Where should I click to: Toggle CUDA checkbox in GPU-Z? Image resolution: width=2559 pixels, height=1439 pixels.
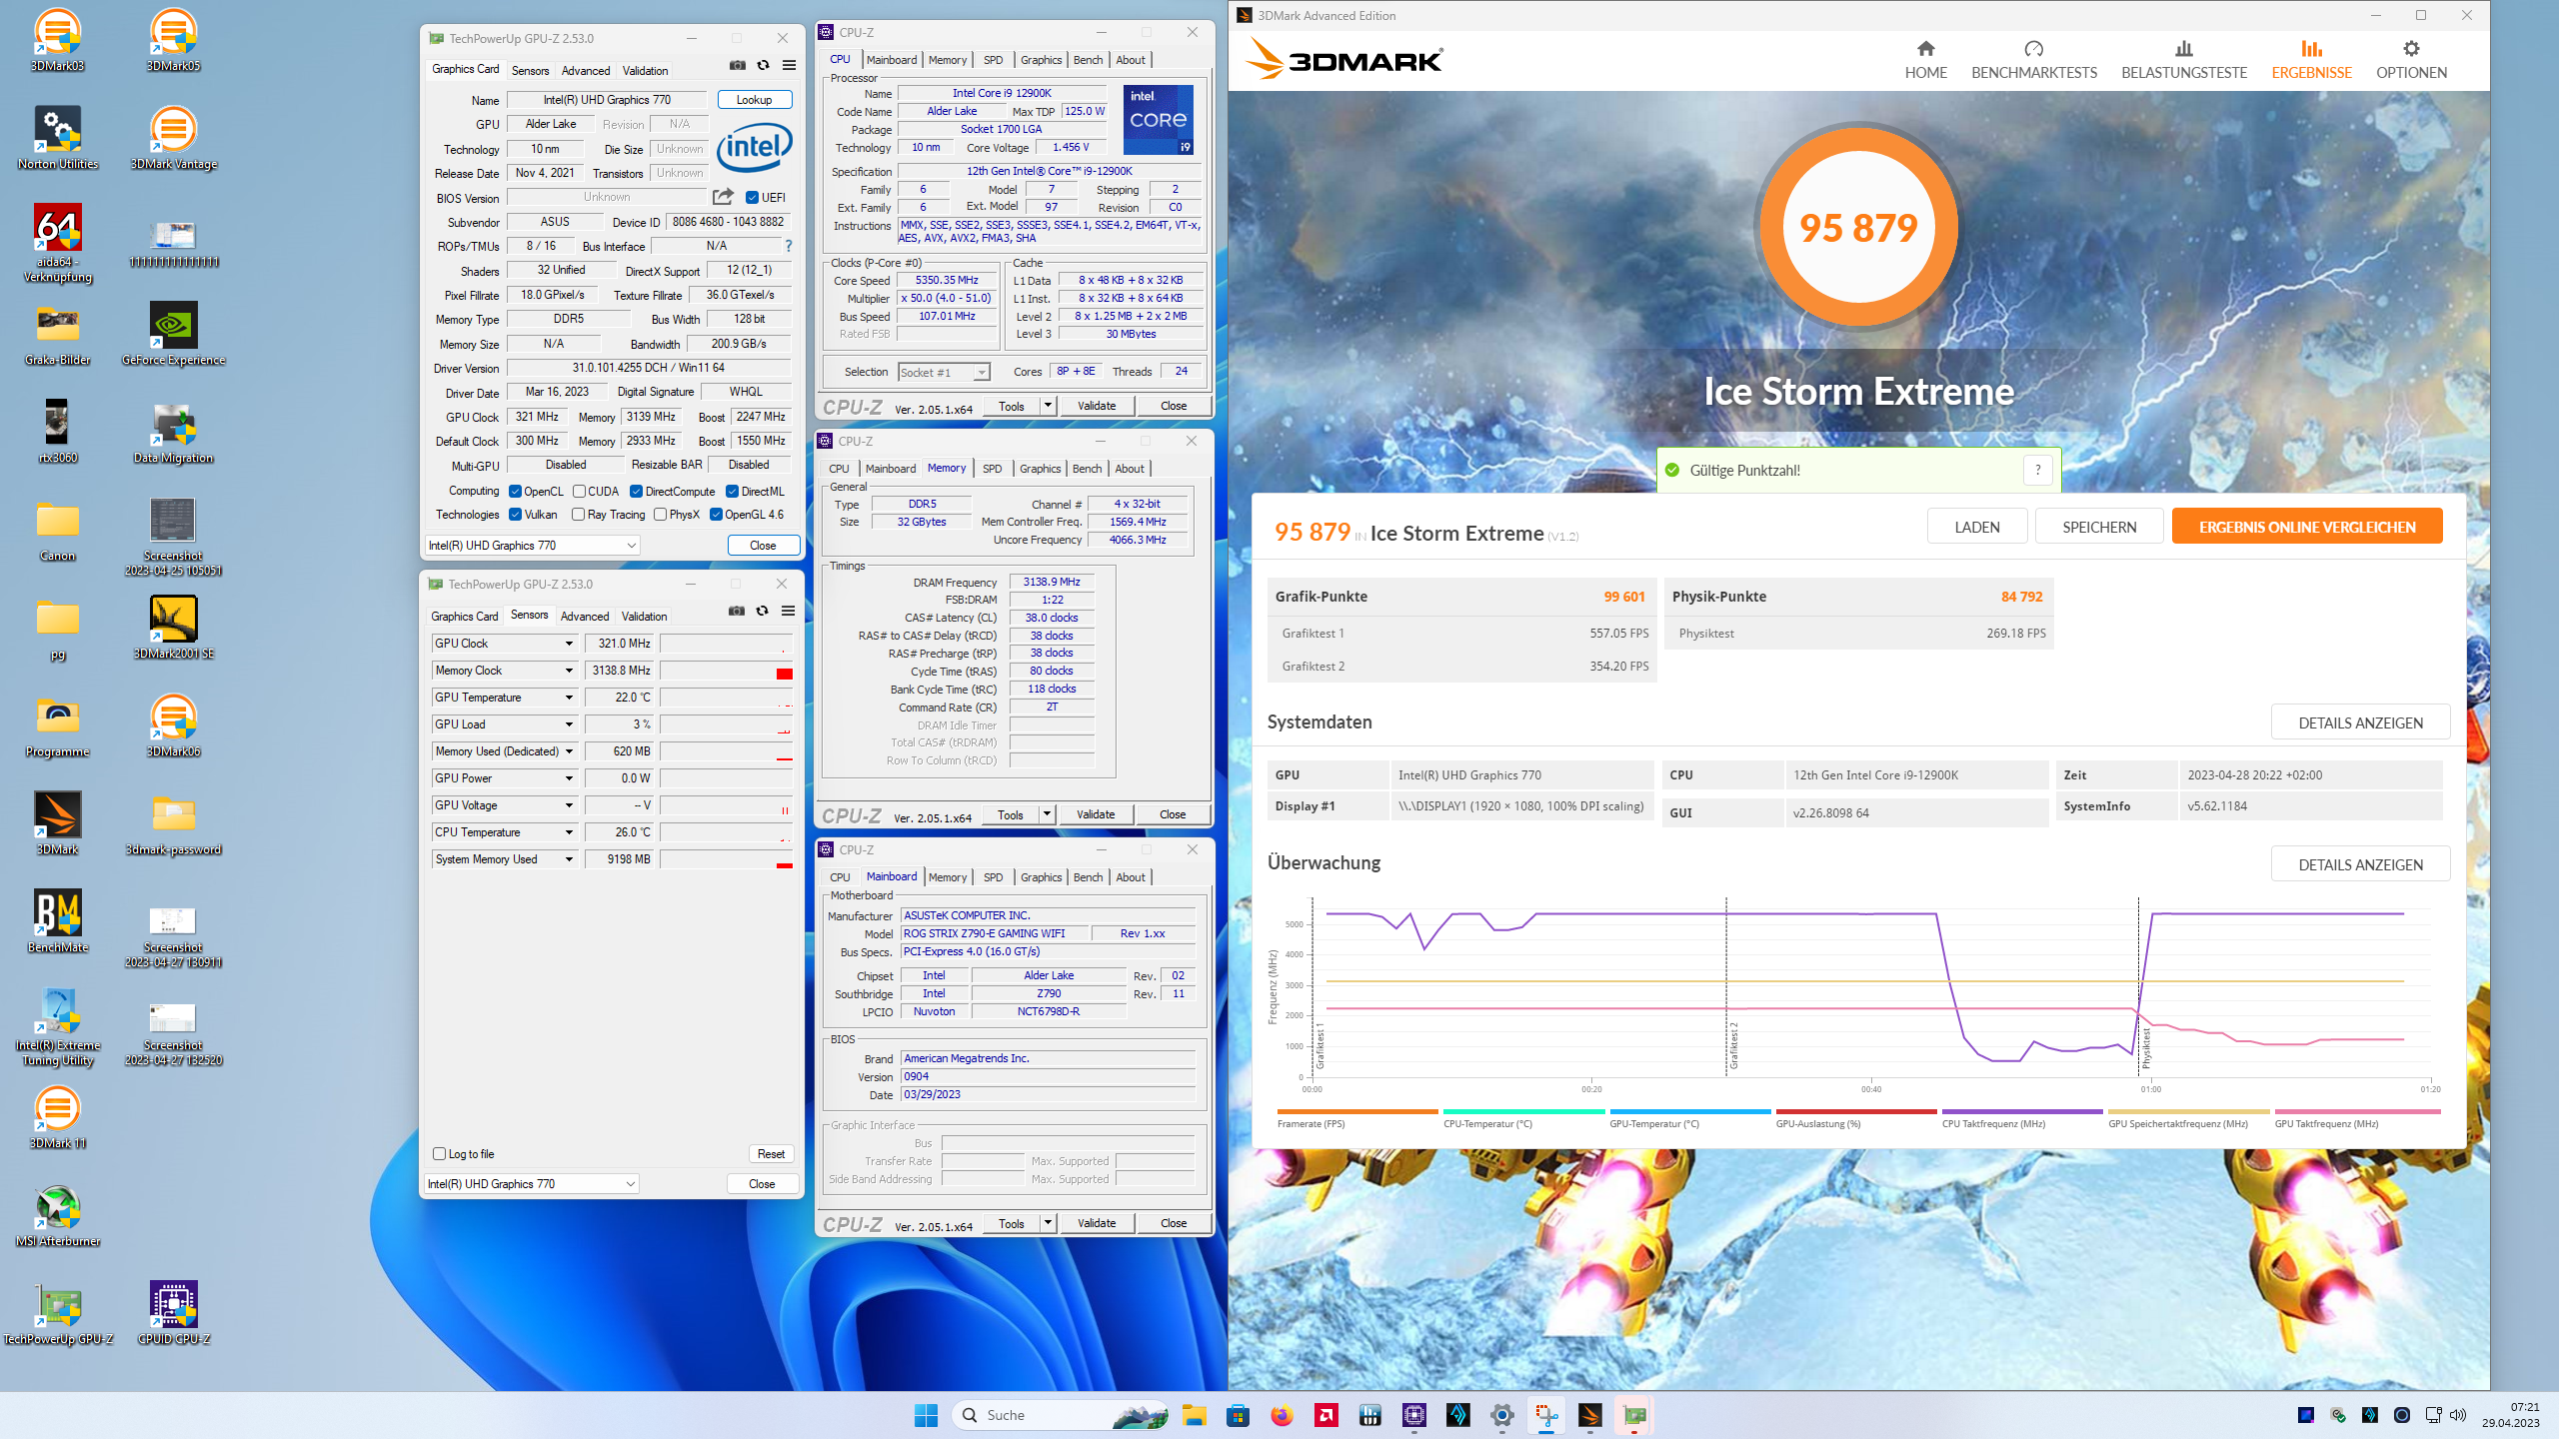point(579,492)
